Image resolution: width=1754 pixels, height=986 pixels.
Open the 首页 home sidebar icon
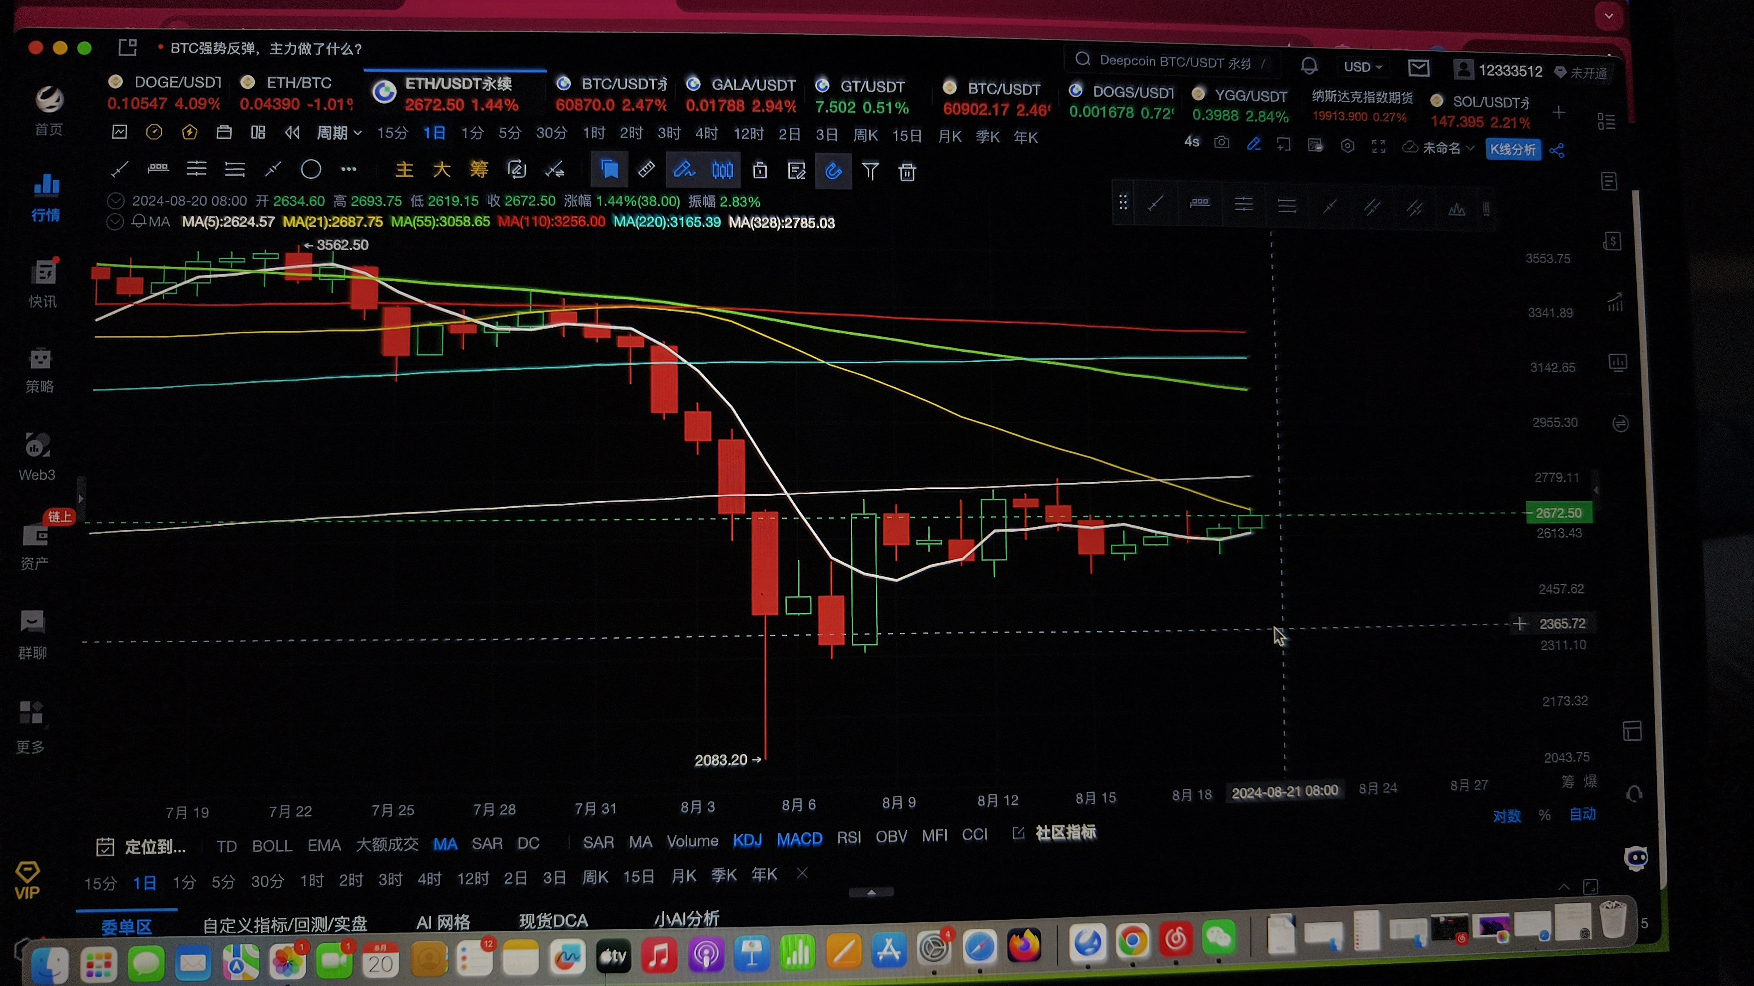[48, 111]
